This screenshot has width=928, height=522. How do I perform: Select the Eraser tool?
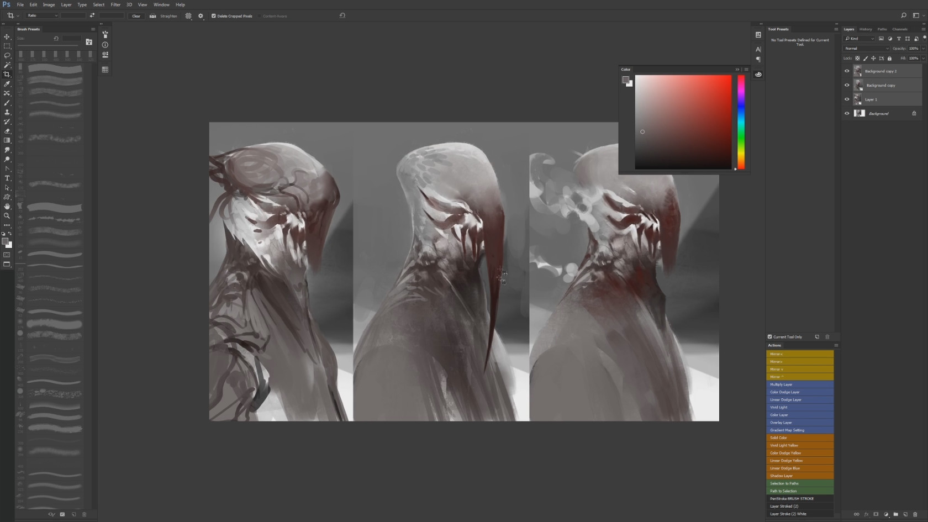pyautogui.click(x=7, y=131)
